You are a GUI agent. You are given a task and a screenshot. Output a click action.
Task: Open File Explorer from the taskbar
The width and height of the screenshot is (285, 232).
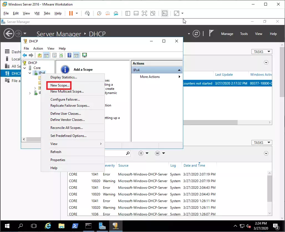tap(62, 226)
